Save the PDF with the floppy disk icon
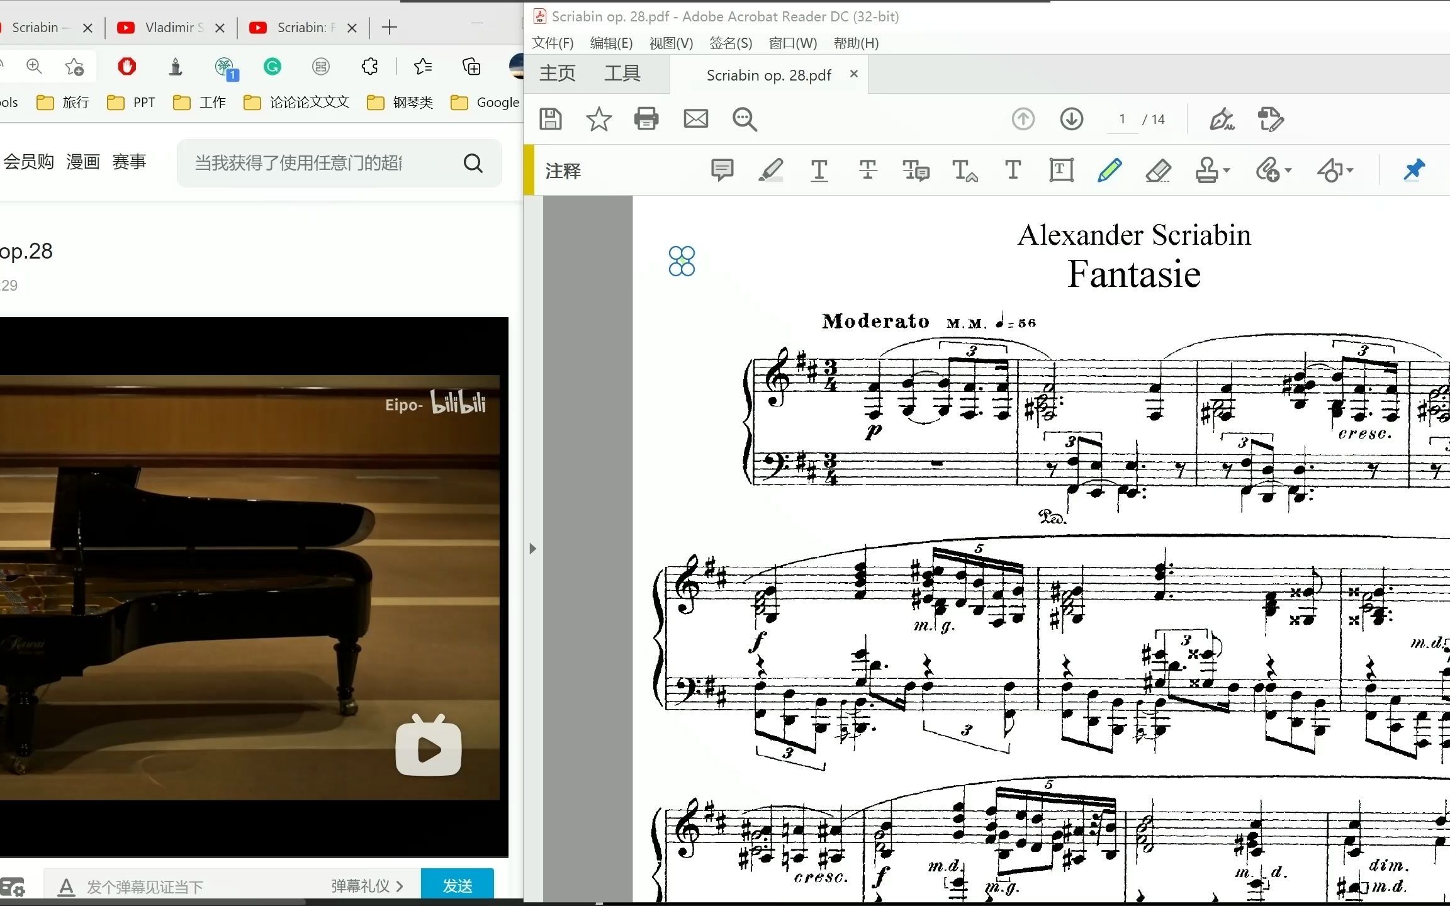This screenshot has width=1450, height=906. coord(551,119)
